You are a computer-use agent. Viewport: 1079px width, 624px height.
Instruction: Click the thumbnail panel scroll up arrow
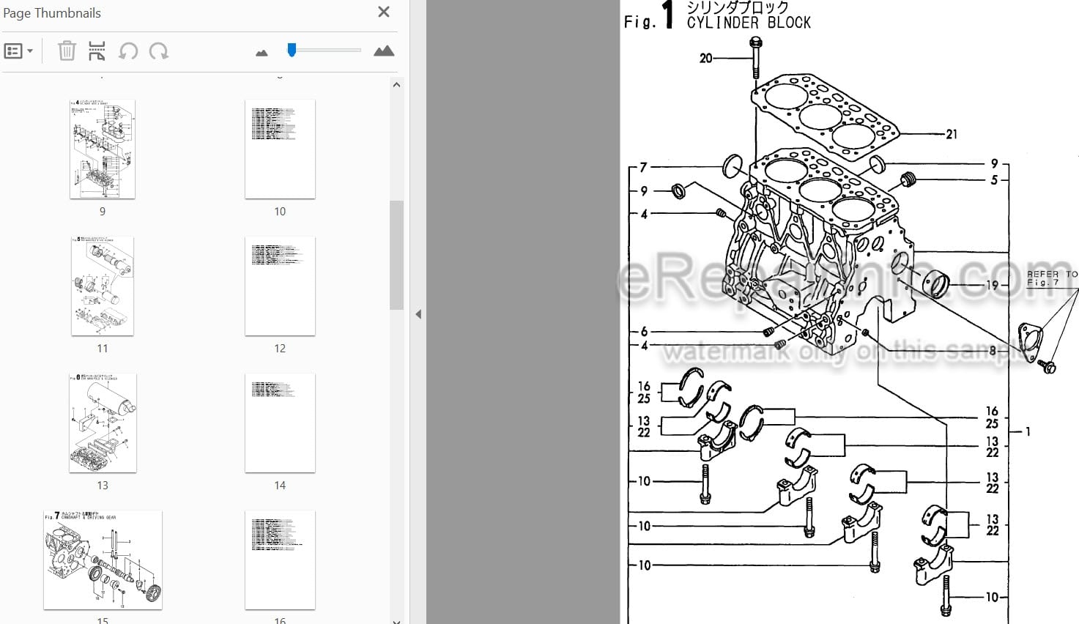click(x=396, y=85)
